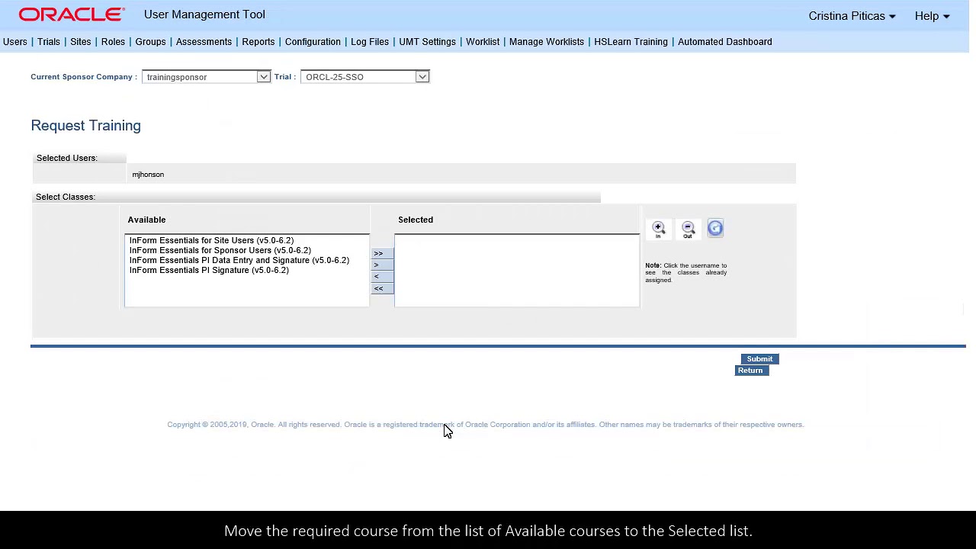Screen dimensions: 976x549
Task: Open the Users menu
Action: (x=14, y=42)
